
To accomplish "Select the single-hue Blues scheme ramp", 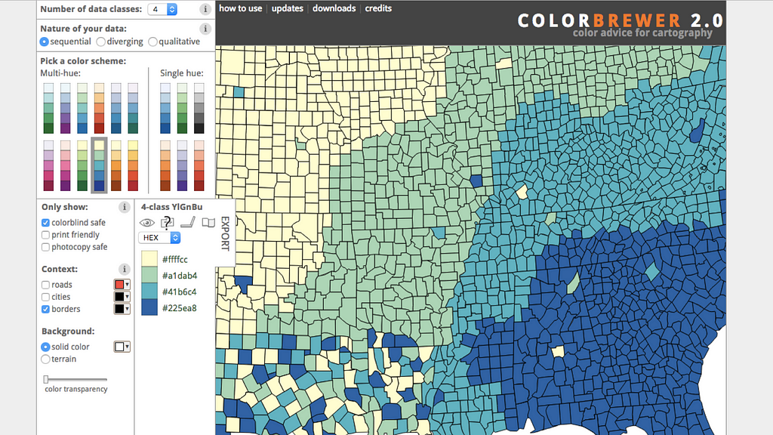I will click(165, 108).
